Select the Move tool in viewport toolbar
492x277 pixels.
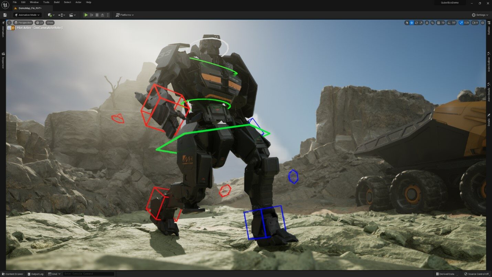point(411,23)
